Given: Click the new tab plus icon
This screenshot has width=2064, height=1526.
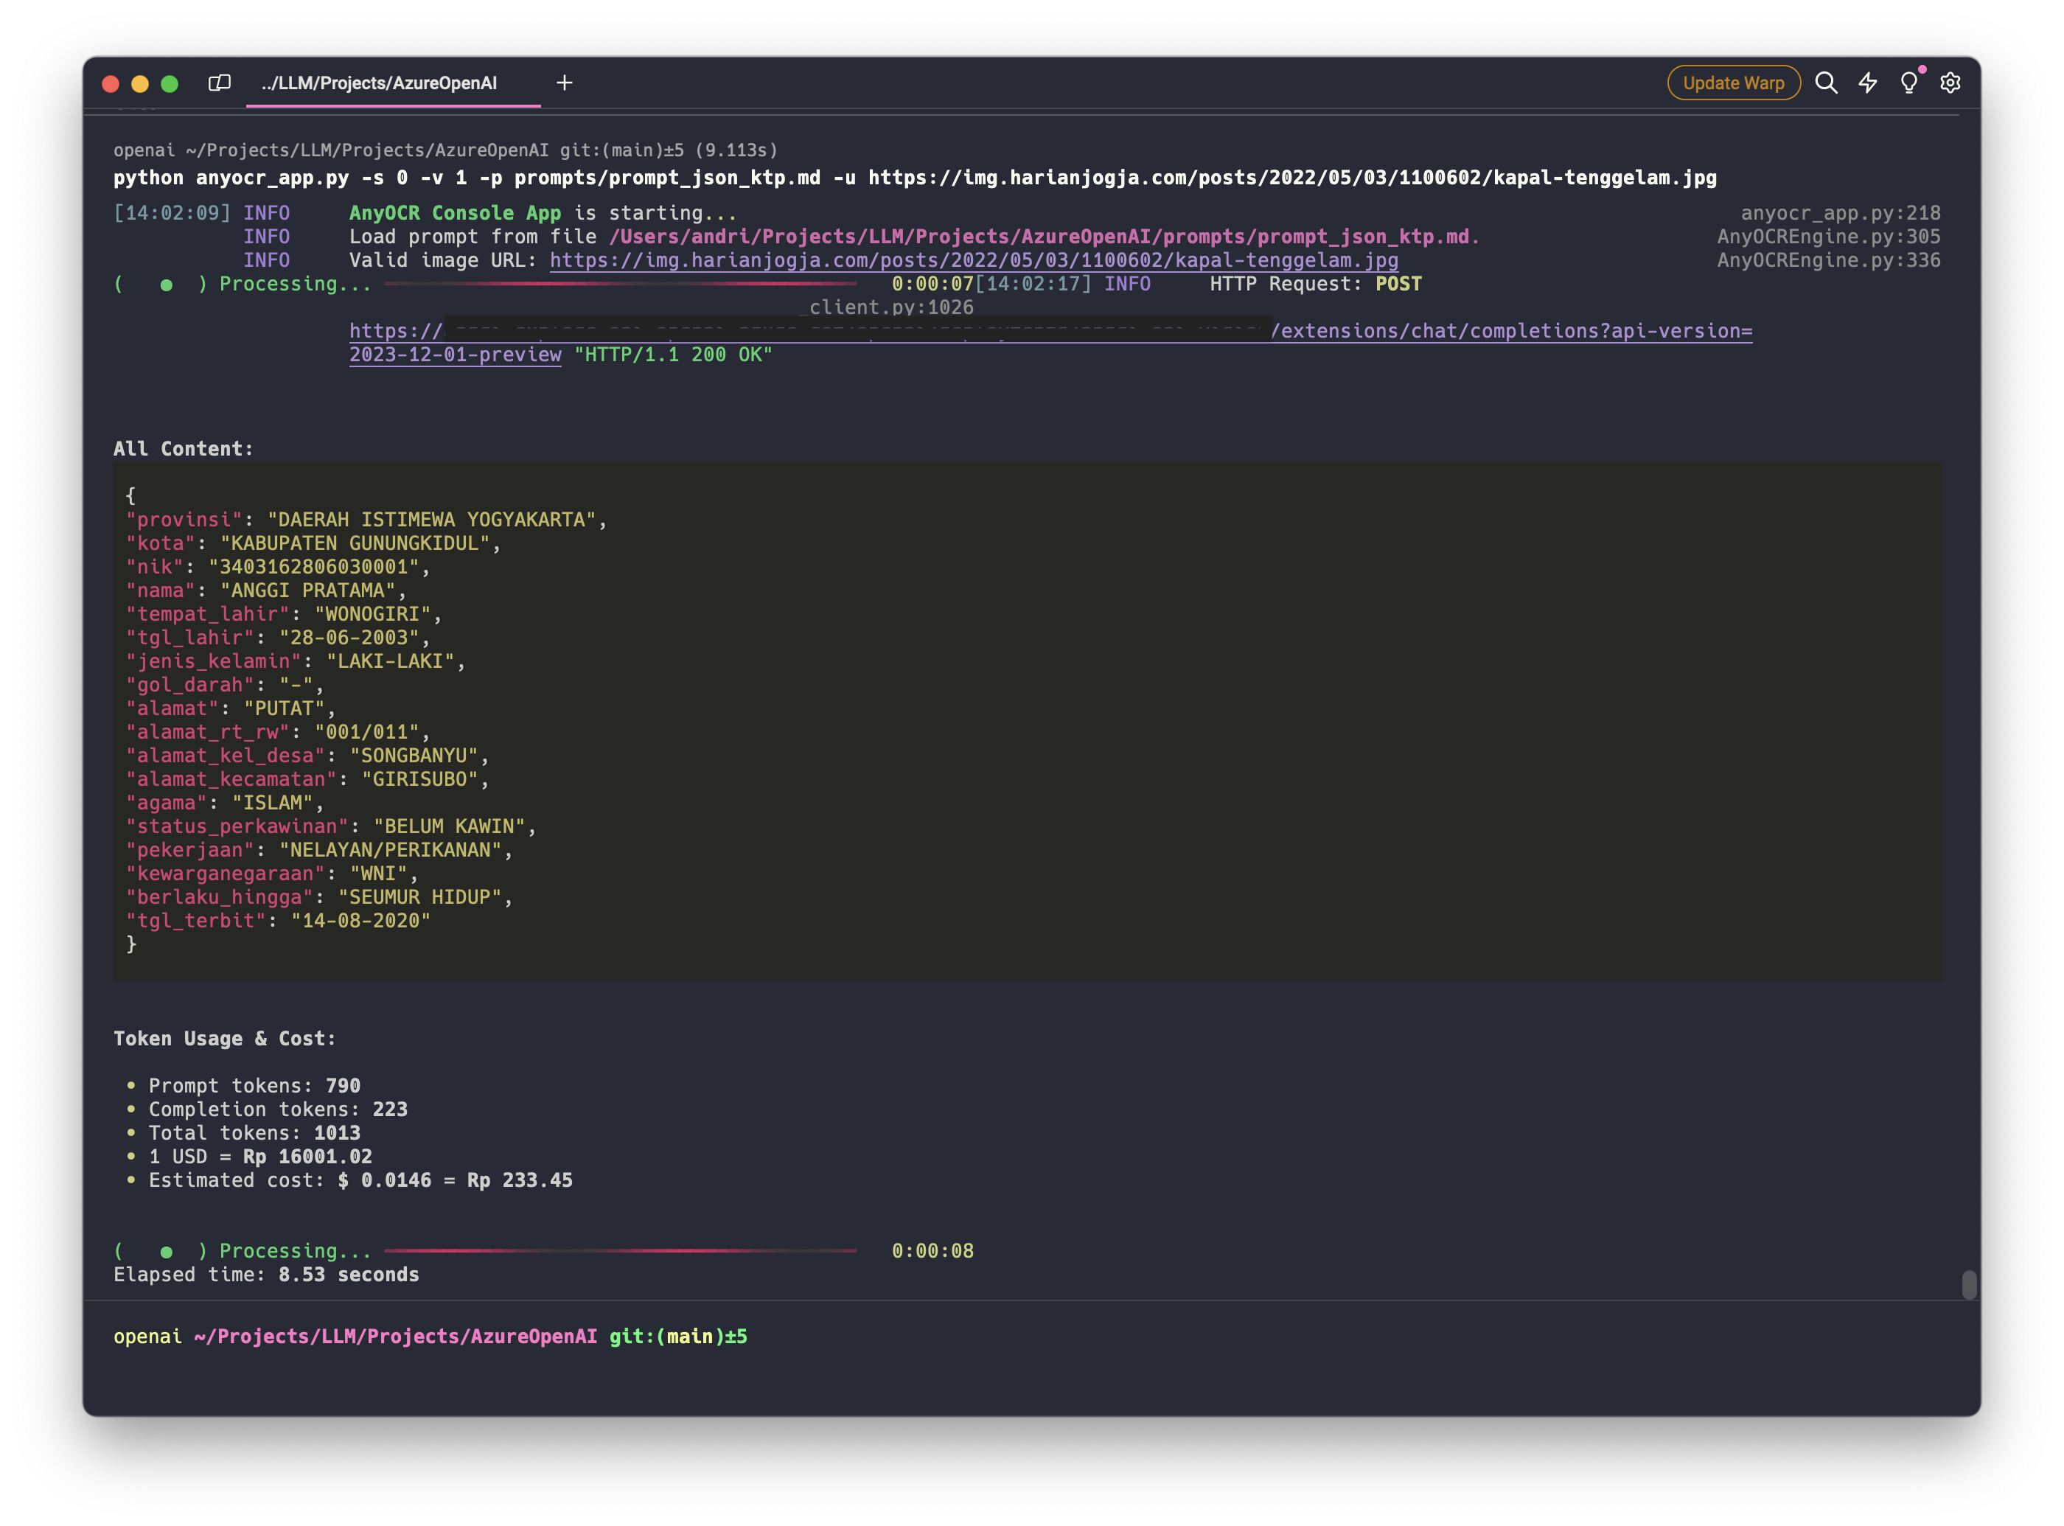Looking at the screenshot, I should [x=564, y=83].
